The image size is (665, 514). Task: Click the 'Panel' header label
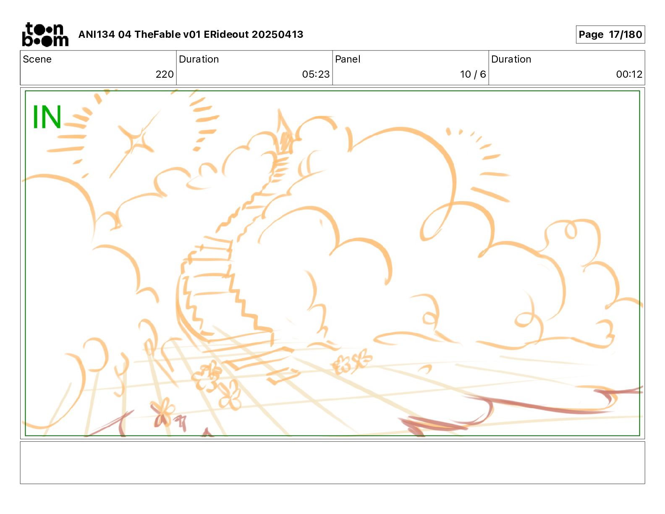tap(348, 59)
